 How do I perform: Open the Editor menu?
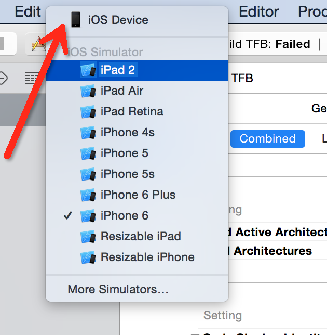pos(258,11)
